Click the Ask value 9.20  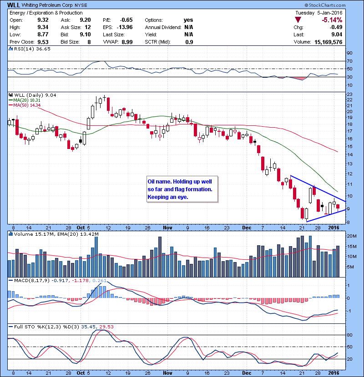pos(85,20)
